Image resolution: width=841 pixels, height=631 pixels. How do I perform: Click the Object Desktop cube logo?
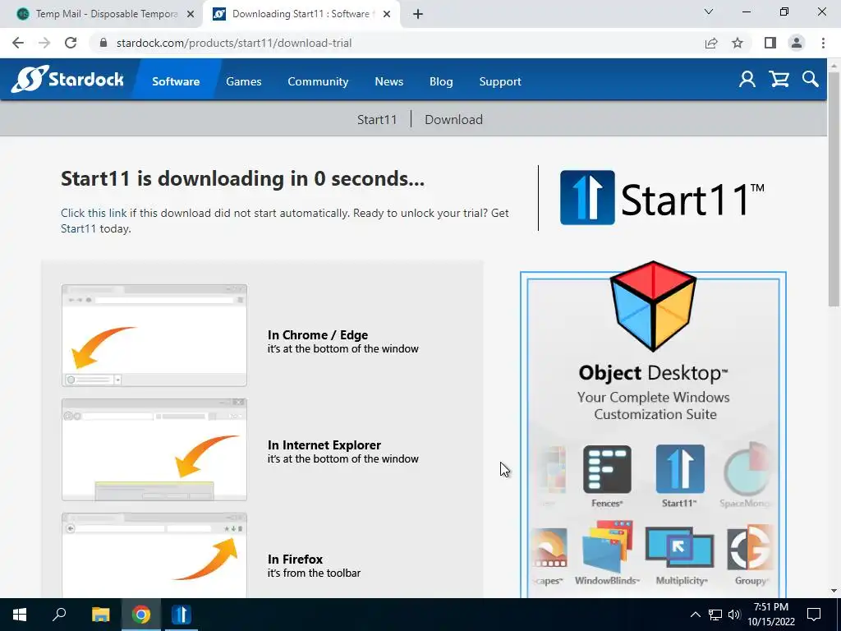(x=653, y=306)
